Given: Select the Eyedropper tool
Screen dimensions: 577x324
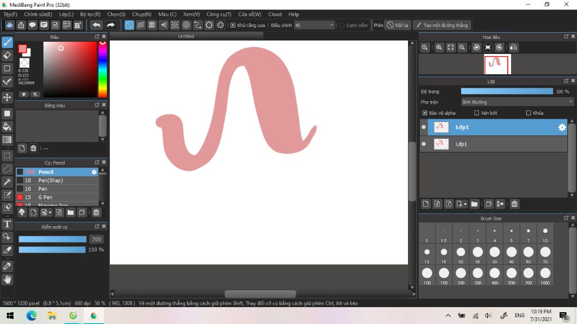Looking at the screenshot, I should click(7, 266).
